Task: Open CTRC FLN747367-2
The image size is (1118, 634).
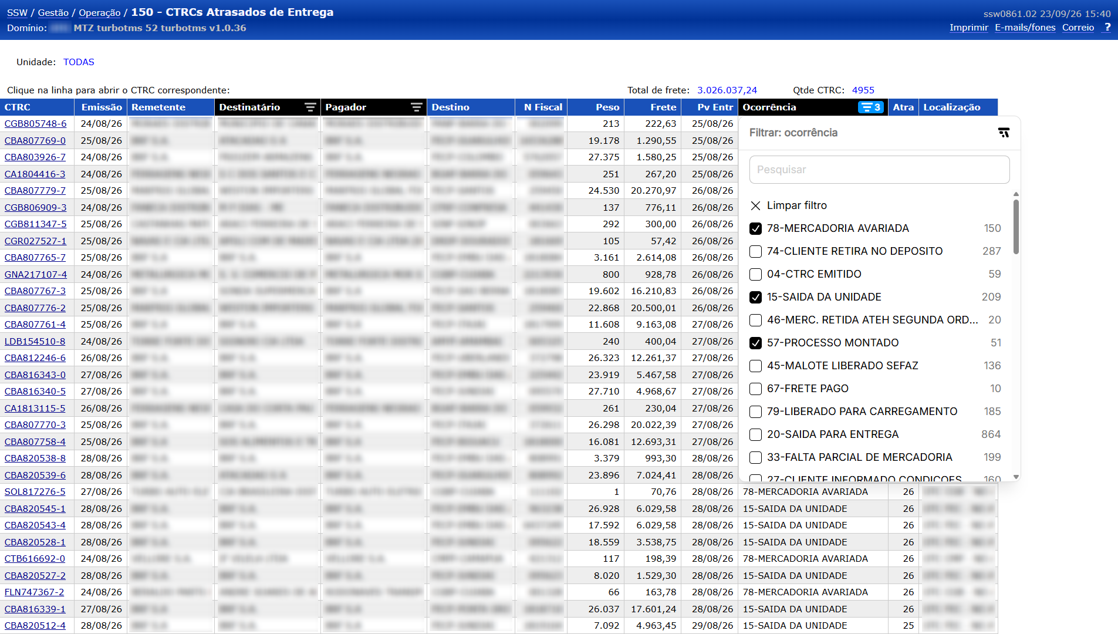Action: (35, 592)
